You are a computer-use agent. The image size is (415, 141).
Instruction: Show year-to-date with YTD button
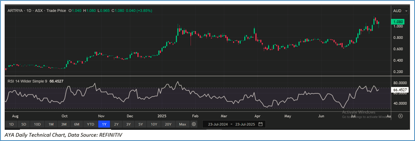(x=90, y=124)
